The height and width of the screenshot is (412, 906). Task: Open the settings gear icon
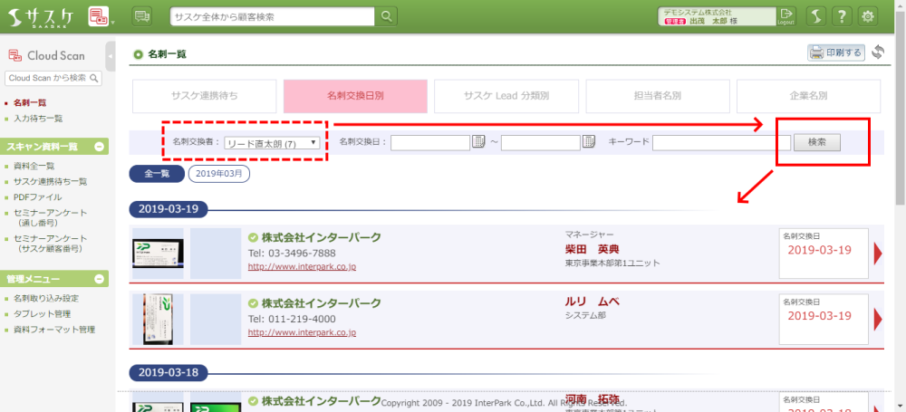(x=869, y=16)
